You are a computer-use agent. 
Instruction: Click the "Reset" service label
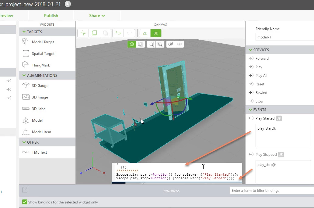(260, 84)
